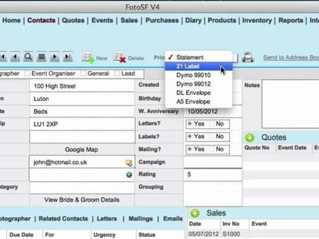
Task: Click the Send to Address Book link
Action: (x=291, y=58)
